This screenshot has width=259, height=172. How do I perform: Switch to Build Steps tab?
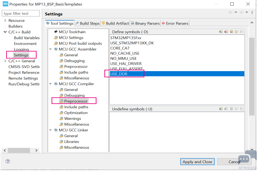tap(87, 23)
